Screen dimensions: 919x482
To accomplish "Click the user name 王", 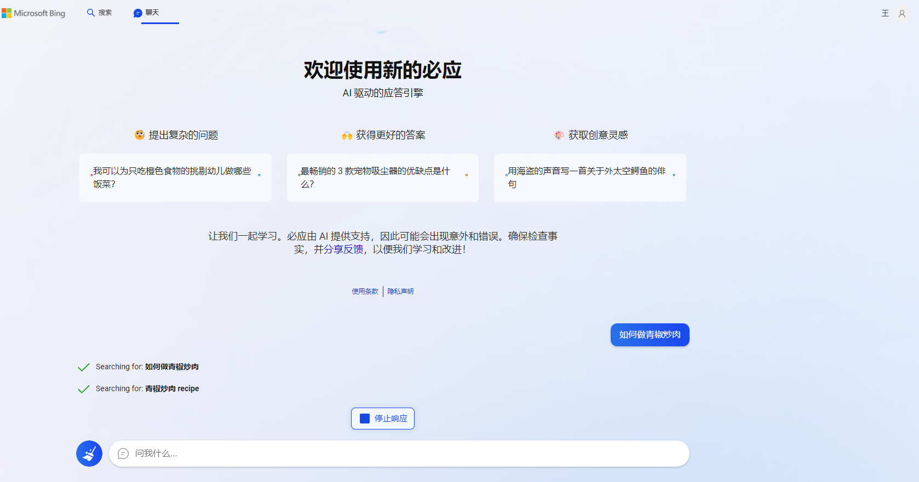I will click(885, 13).
